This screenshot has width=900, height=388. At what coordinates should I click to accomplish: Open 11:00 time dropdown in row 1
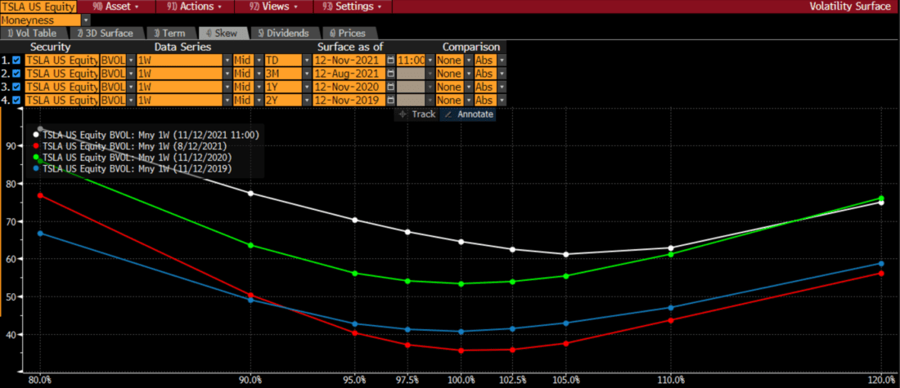point(430,60)
